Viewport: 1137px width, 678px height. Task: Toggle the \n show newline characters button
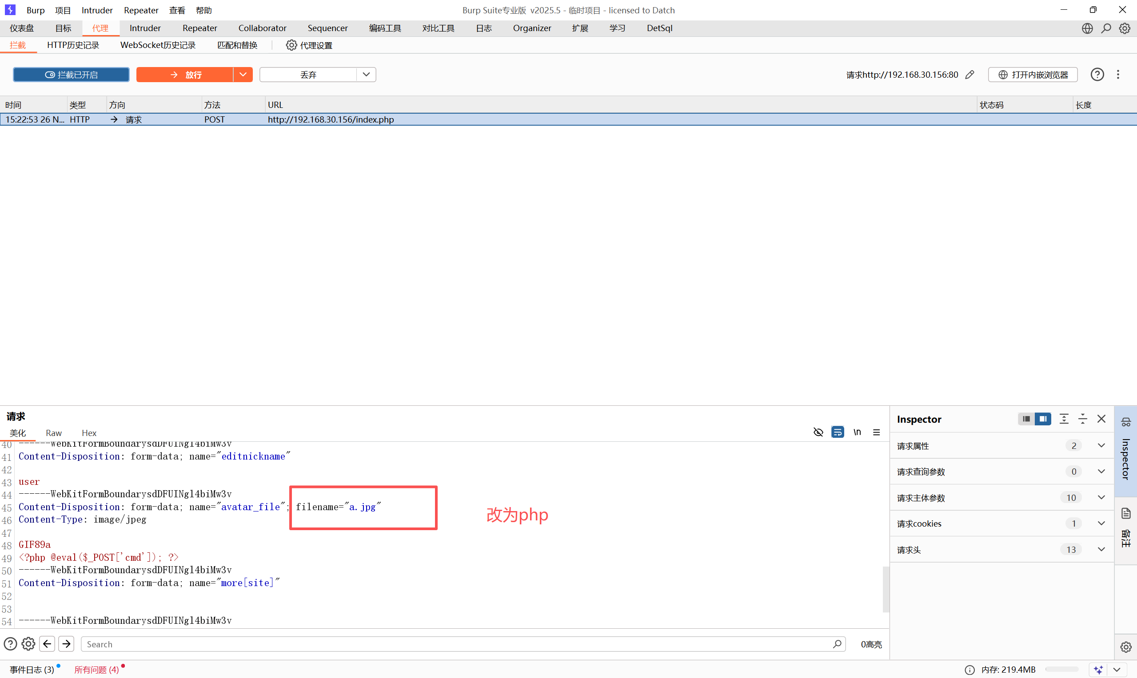tap(857, 432)
